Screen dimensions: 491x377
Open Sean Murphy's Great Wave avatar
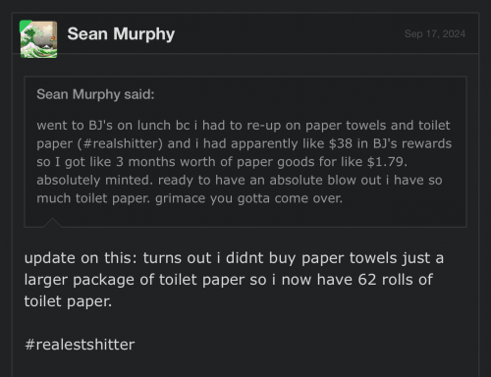click(38, 39)
